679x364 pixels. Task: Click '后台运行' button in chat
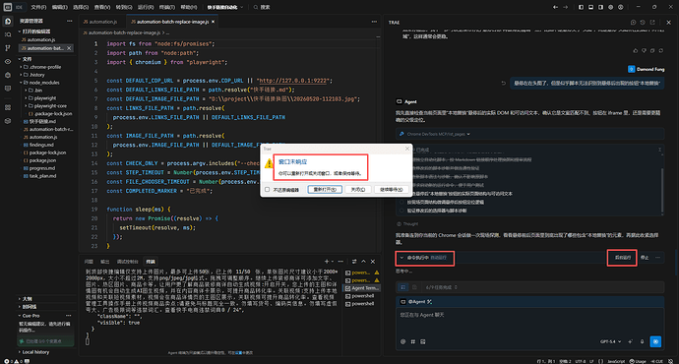click(622, 258)
